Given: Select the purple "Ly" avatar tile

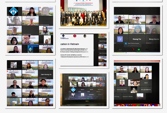Looking at the screenshot, I should 120,39.
